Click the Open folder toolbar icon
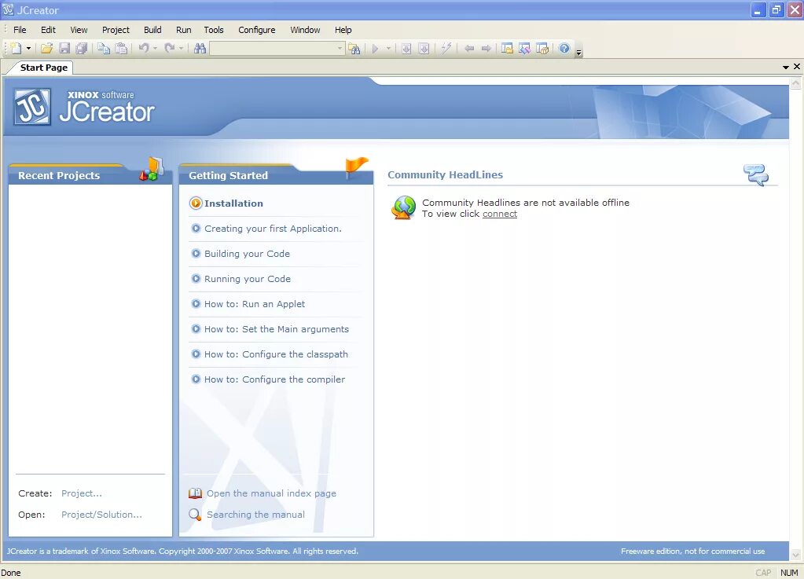Image resolution: width=804 pixels, height=579 pixels. coord(46,48)
